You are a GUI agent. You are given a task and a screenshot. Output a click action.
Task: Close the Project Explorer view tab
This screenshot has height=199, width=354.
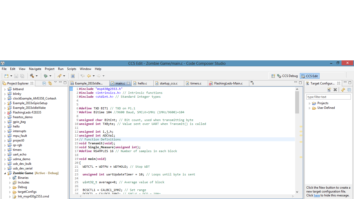[32, 83]
